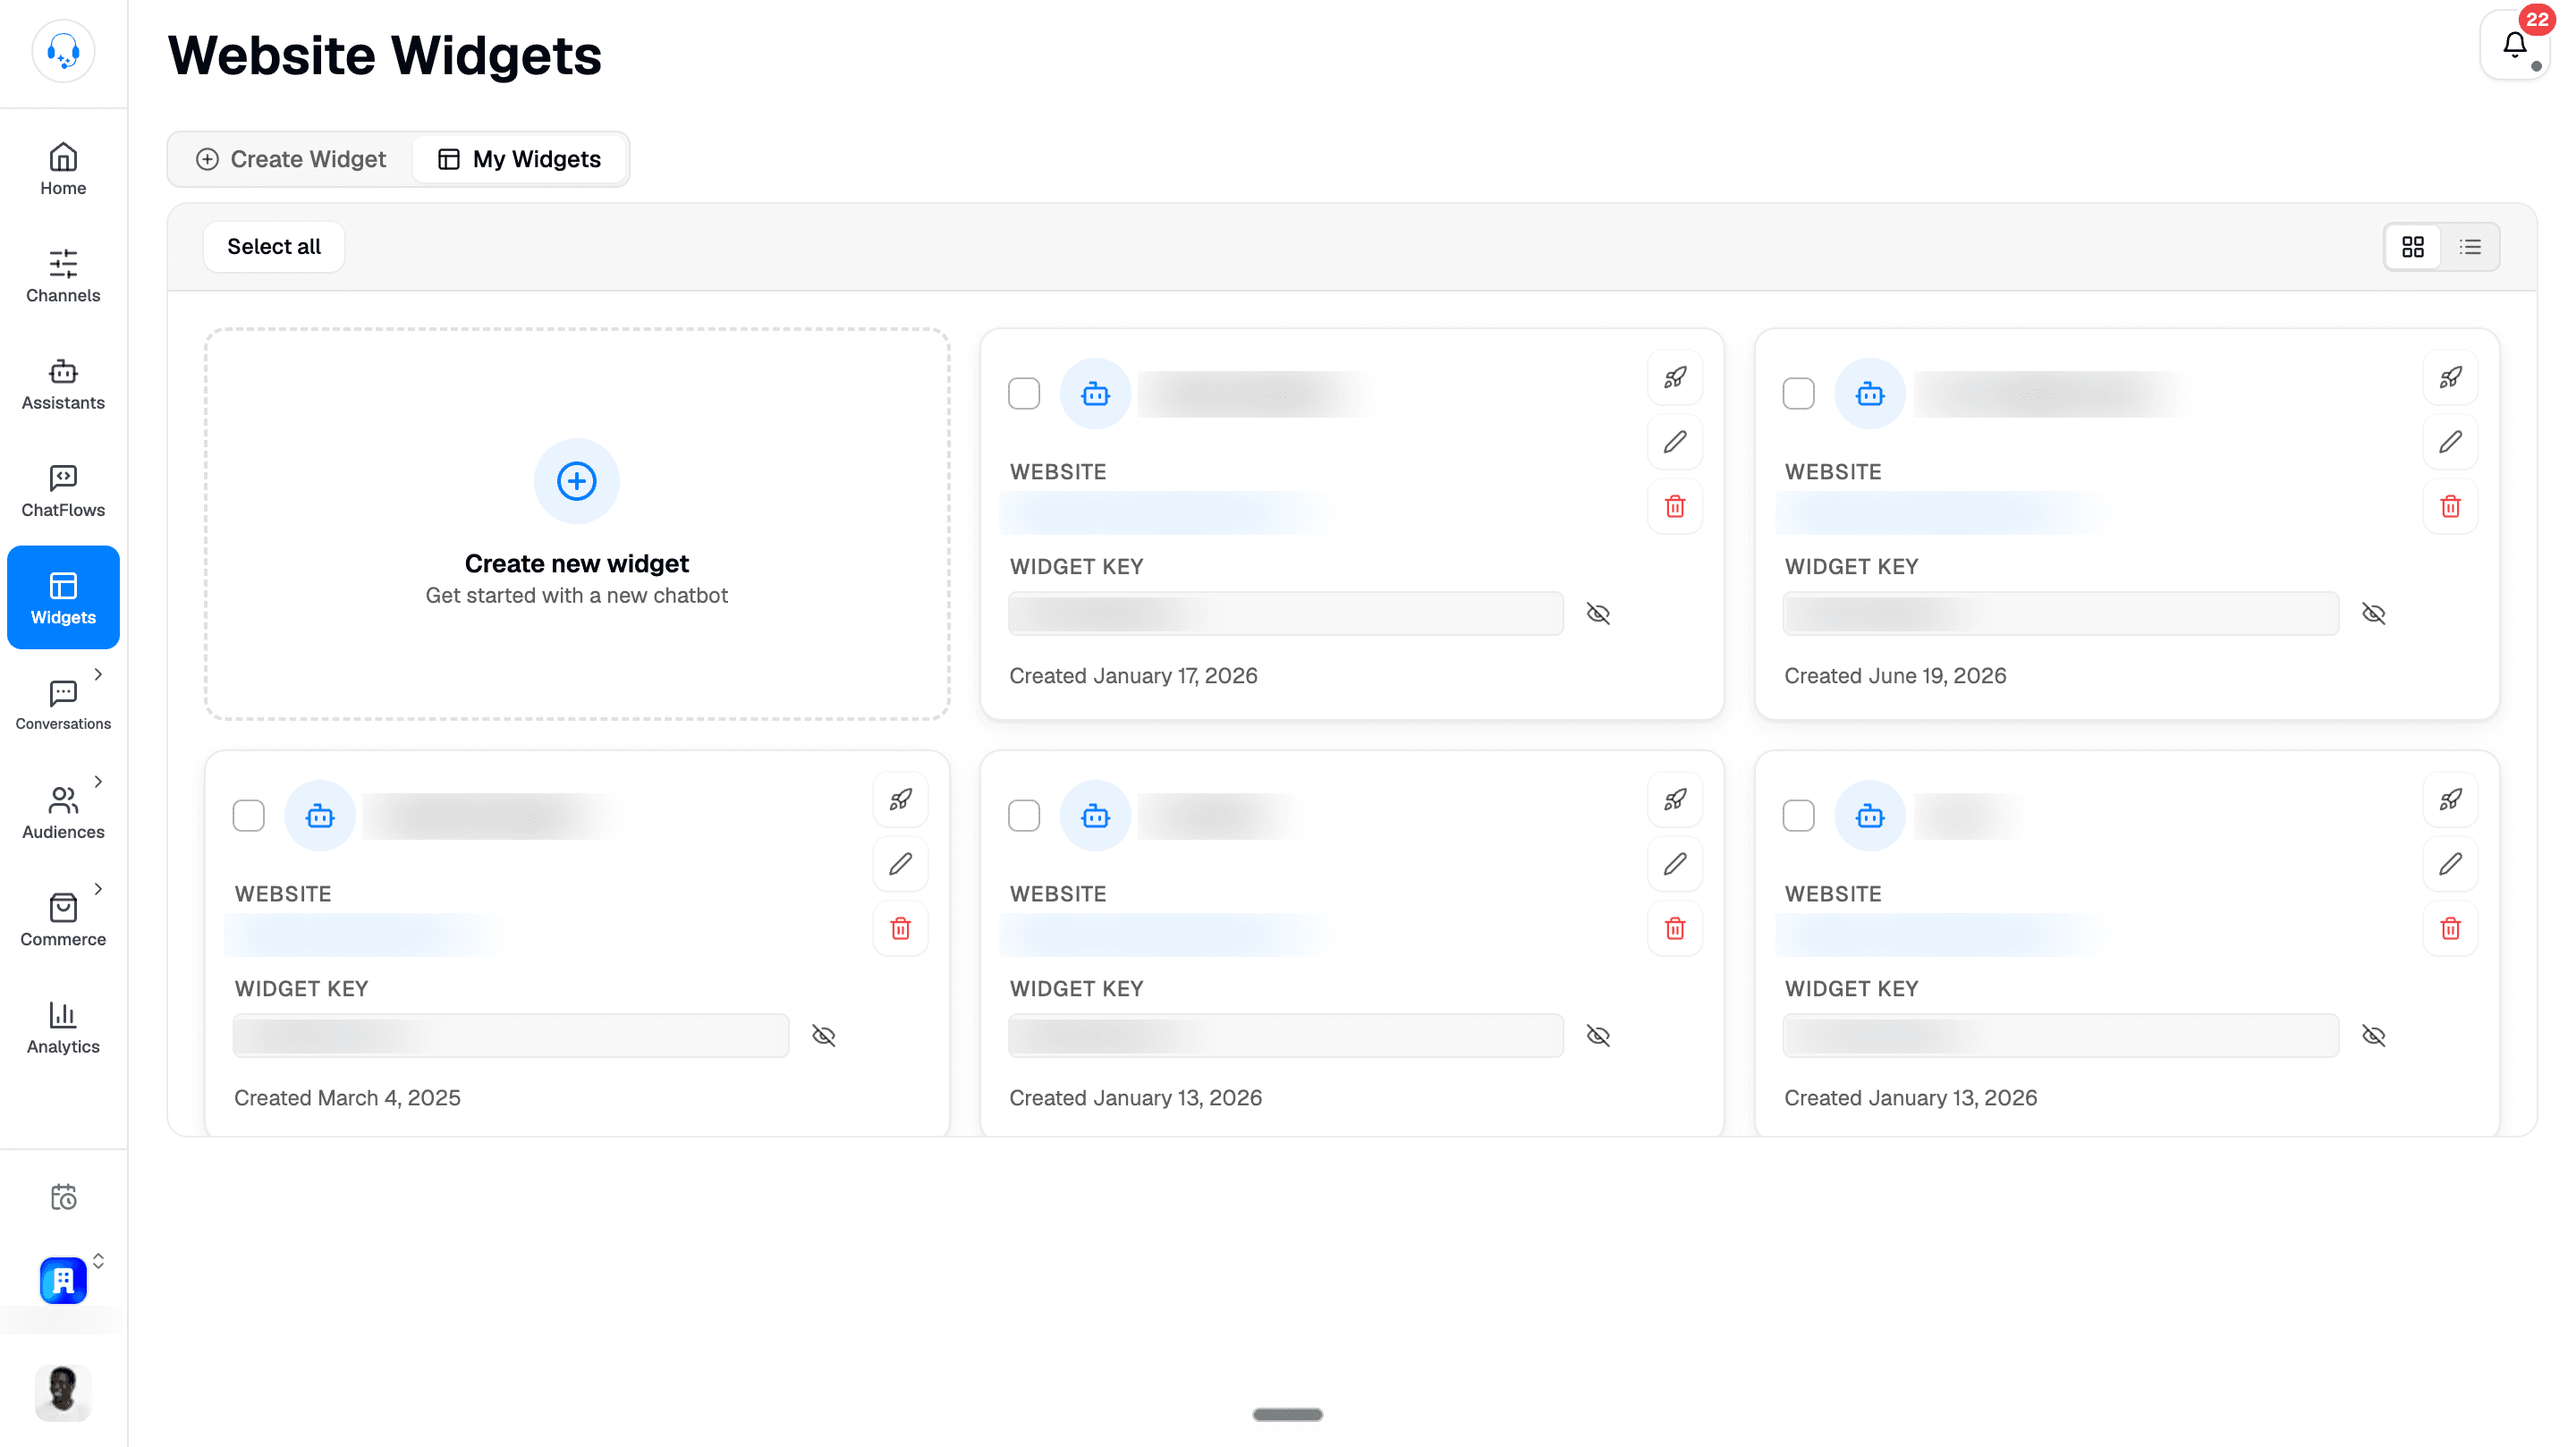
Task: Reveal widget key for June 19, 2026 widget
Action: click(2374, 614)
